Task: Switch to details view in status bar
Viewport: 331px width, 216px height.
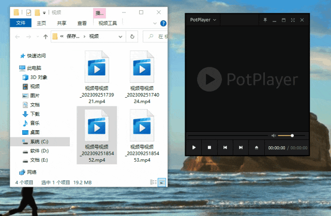Action: tap(154, 182)
